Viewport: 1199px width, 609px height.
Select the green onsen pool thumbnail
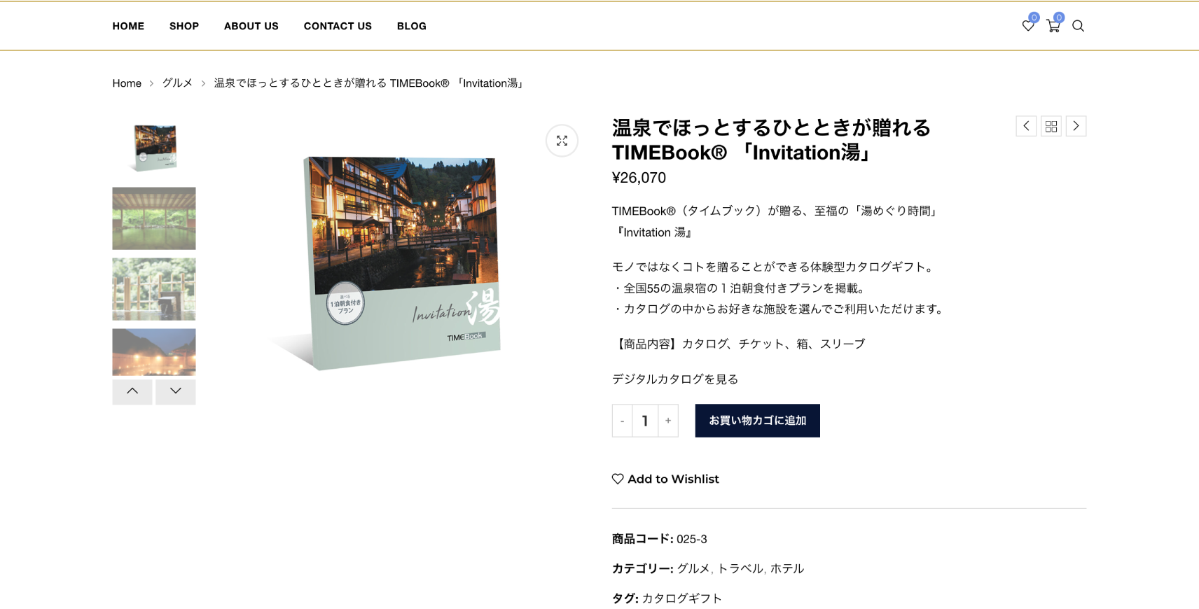coord(154,218)
